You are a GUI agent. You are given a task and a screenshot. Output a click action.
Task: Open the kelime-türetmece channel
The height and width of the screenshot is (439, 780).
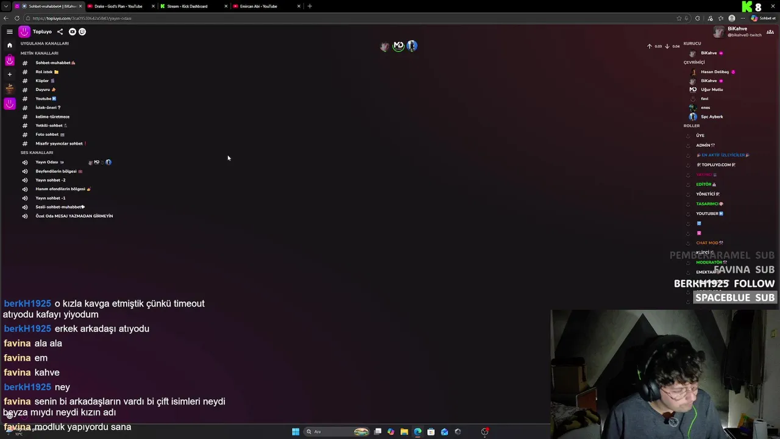[52, 116]
